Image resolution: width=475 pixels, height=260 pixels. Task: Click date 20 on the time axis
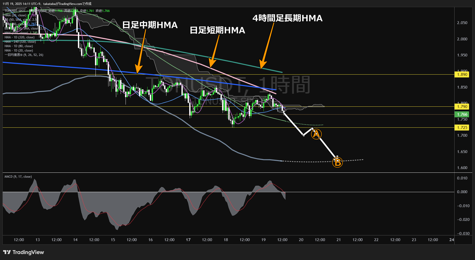click(301, 240)
